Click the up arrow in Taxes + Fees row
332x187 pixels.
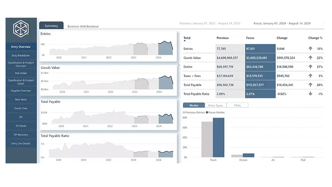pos(310,75)
